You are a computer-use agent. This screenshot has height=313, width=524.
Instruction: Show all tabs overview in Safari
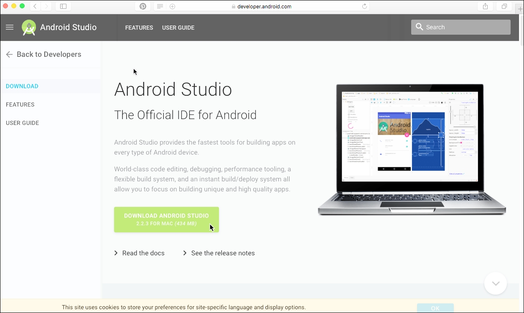tap(504, 6)
